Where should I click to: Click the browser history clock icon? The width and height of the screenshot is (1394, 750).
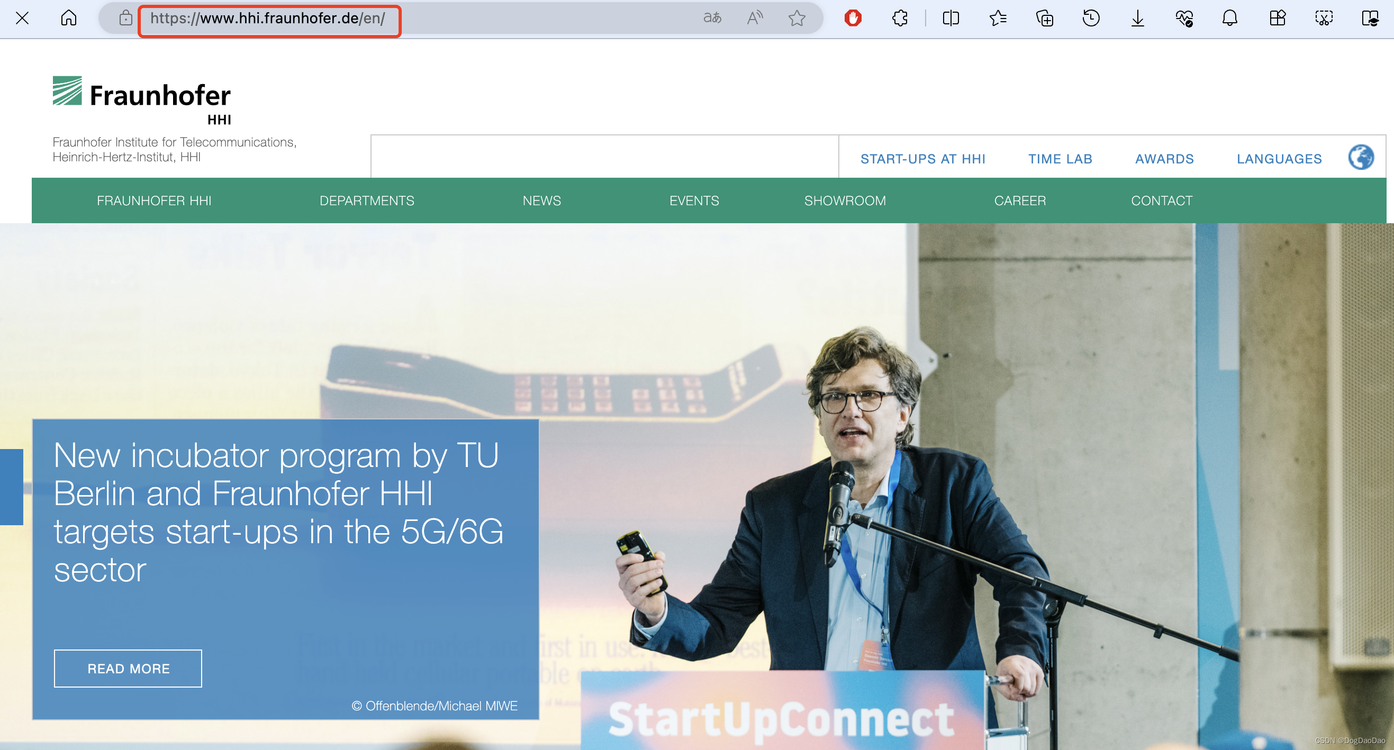coord(1091,17)
